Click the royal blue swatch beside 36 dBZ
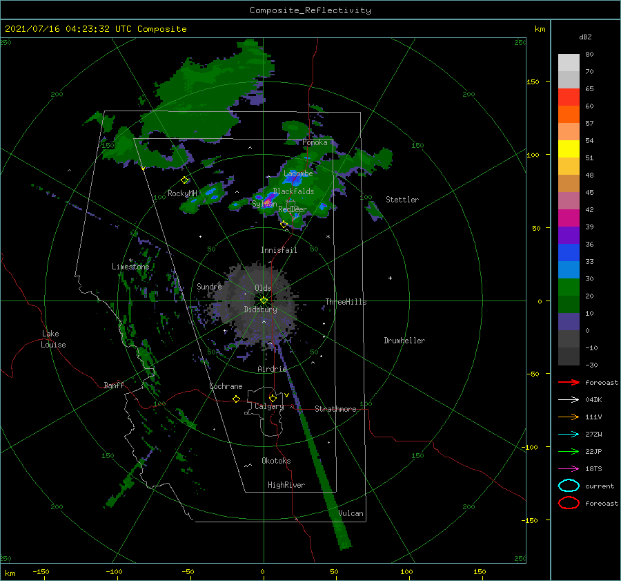 [569, 252]
